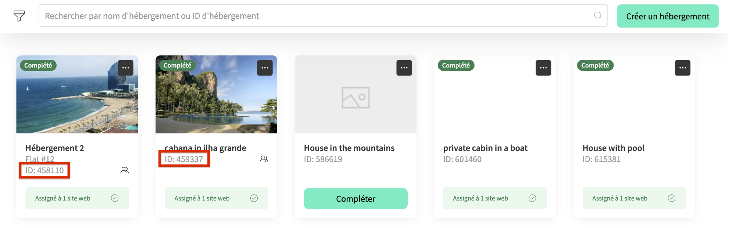Open ellipsis menu on private cabin in a boat
The height and width of the screenshot is (228, 733).
pyautogui.click(x=543, y=67)
